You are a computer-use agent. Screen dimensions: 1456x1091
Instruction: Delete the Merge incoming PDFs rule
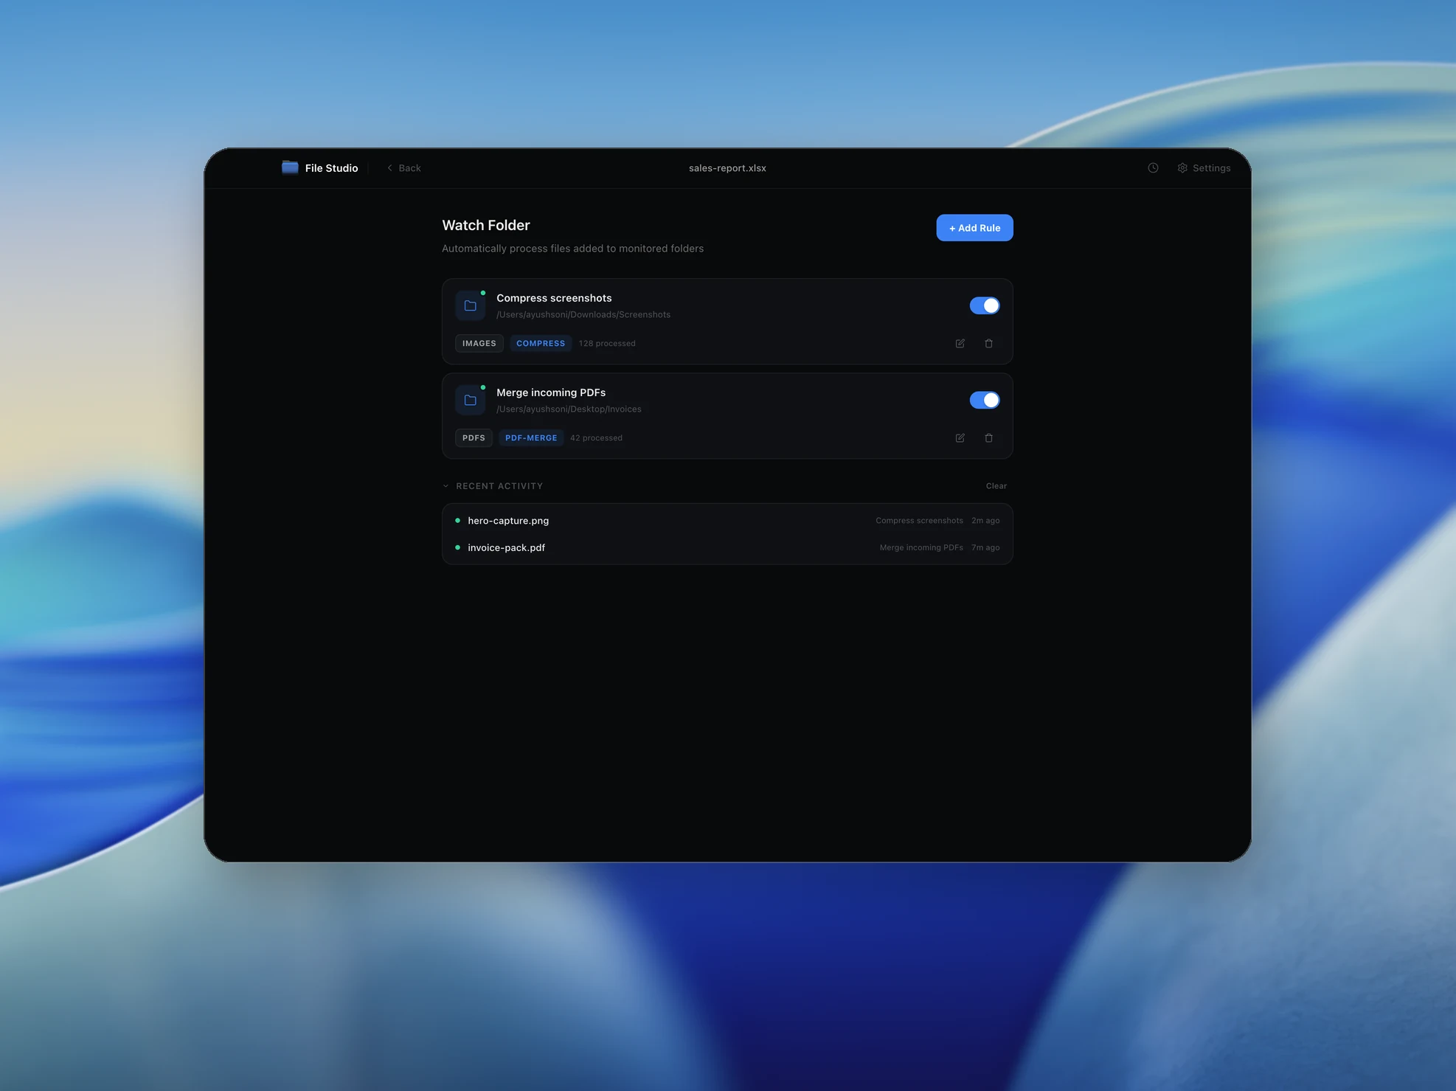pyautogui.click(x=988, y=438)
